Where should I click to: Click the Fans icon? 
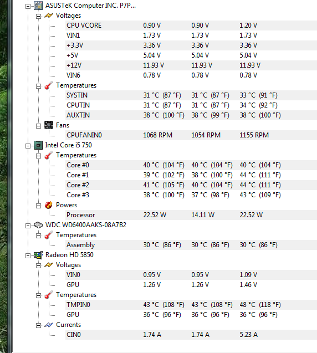[49, 125]
